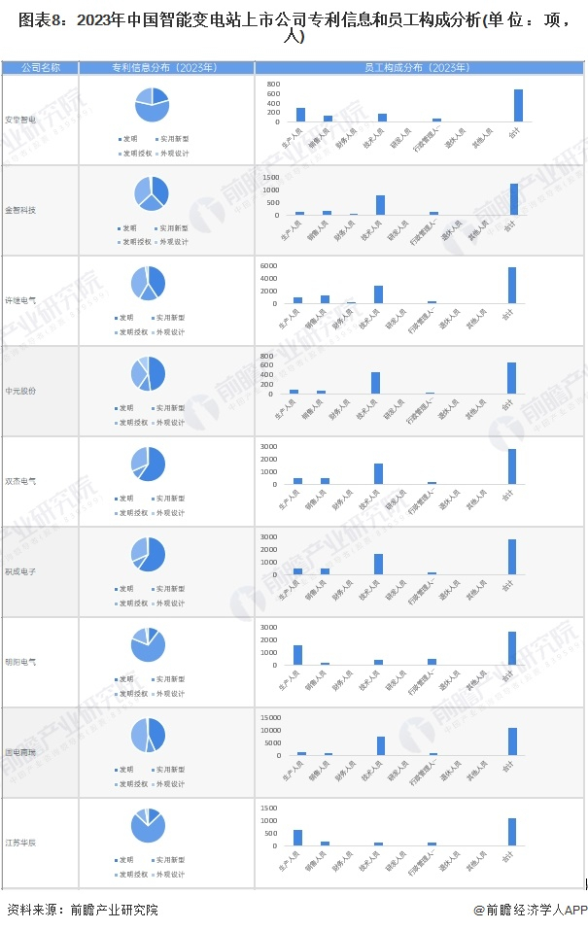This screenshot has width=588, height=930.
Task: Click the 江苏华辰 pie chart
Action: (x=149, y=825)
